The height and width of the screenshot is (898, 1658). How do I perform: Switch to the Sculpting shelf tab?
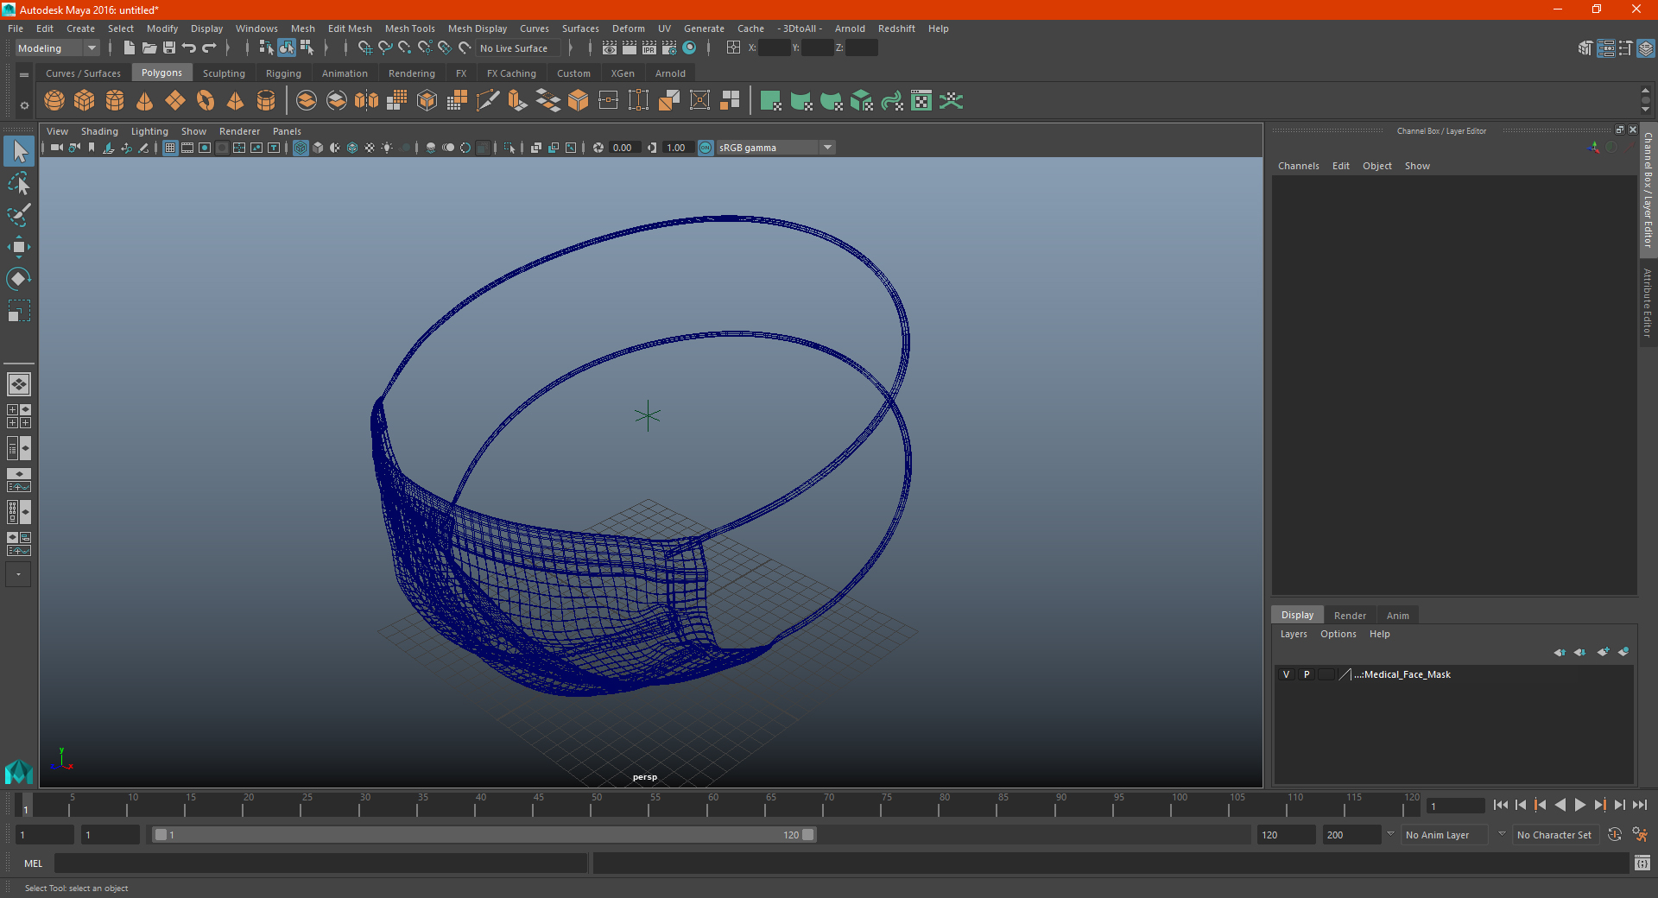(x=224, y=73)
